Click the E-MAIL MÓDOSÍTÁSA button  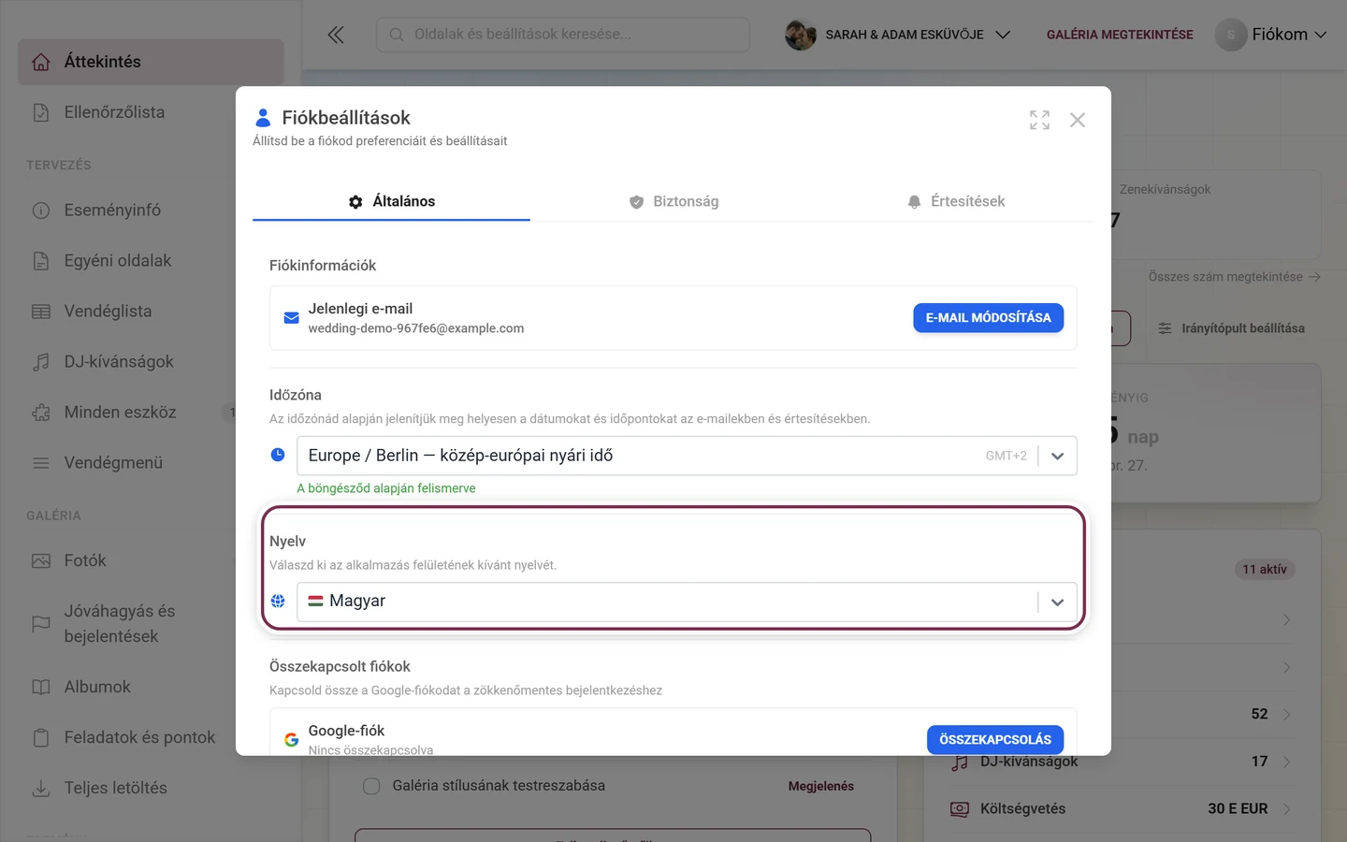[x=988, y=318]
